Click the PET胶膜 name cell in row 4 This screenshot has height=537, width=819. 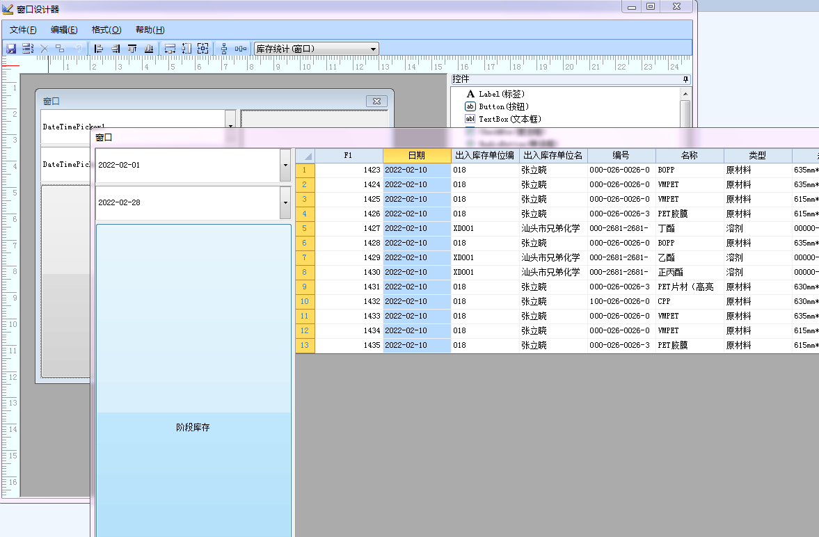click(690, 214)
